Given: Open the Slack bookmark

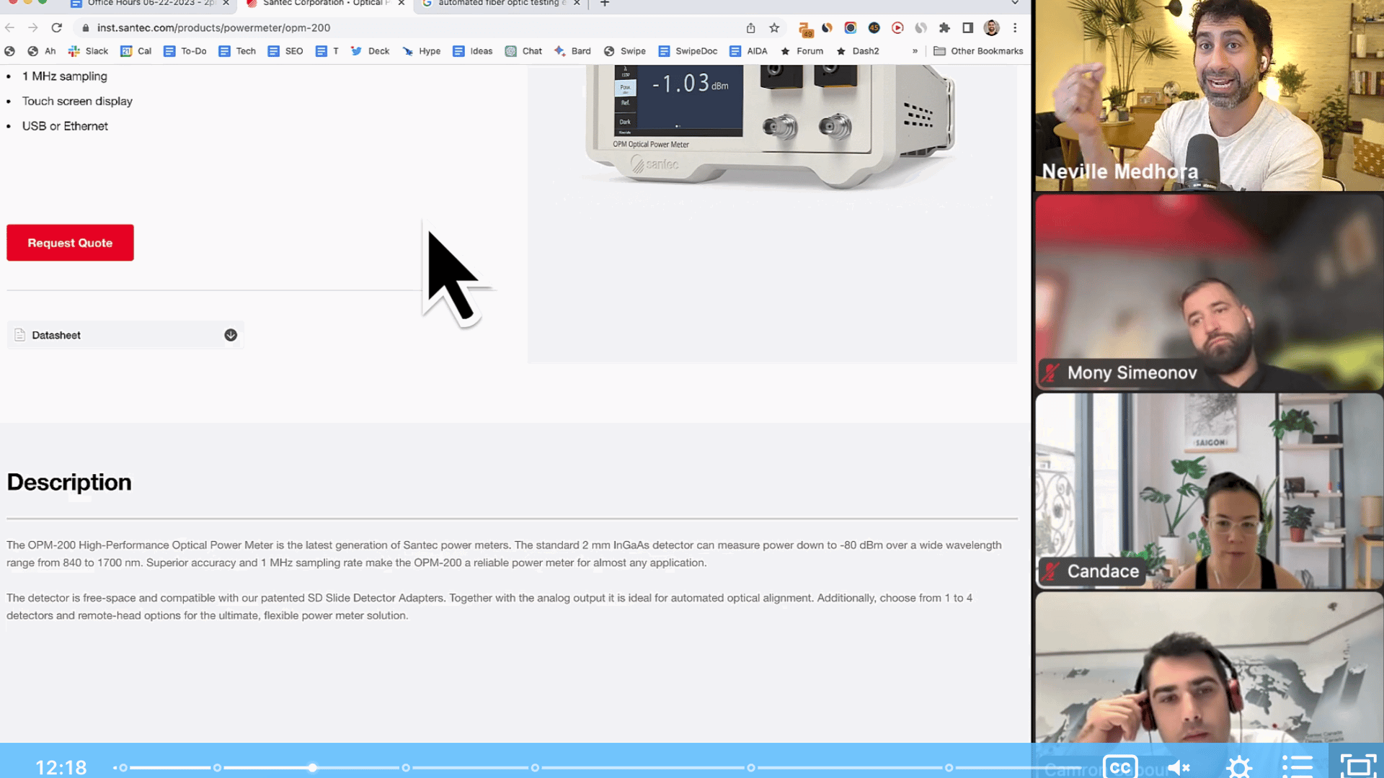Looking at the screenshot, I should click(x=88, y=51).
